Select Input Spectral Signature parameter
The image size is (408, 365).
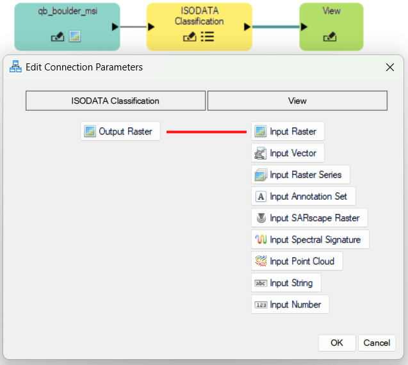point(310,240)
